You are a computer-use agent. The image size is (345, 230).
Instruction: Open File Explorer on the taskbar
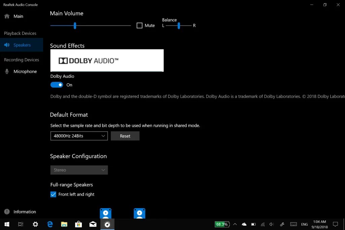point(64,224)
